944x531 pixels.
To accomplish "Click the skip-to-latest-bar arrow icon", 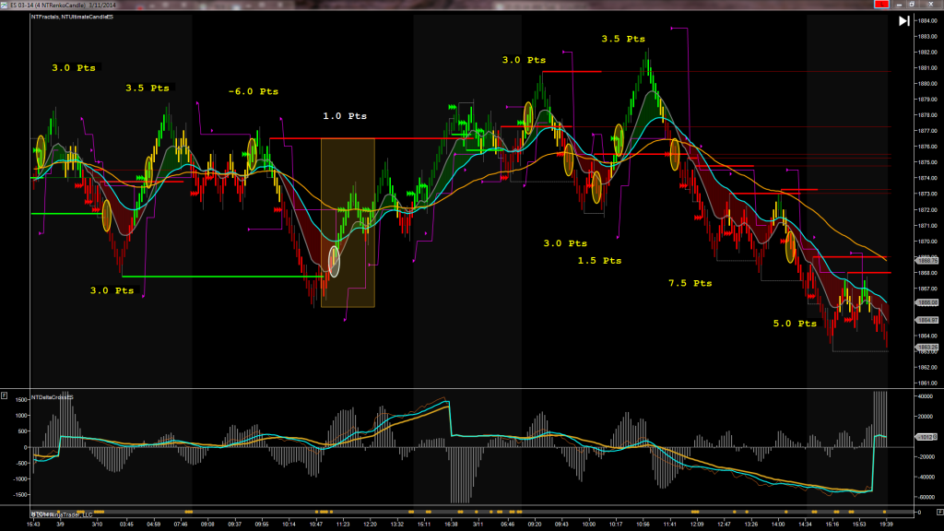I will pyautogui.click(x=904, y=21).
